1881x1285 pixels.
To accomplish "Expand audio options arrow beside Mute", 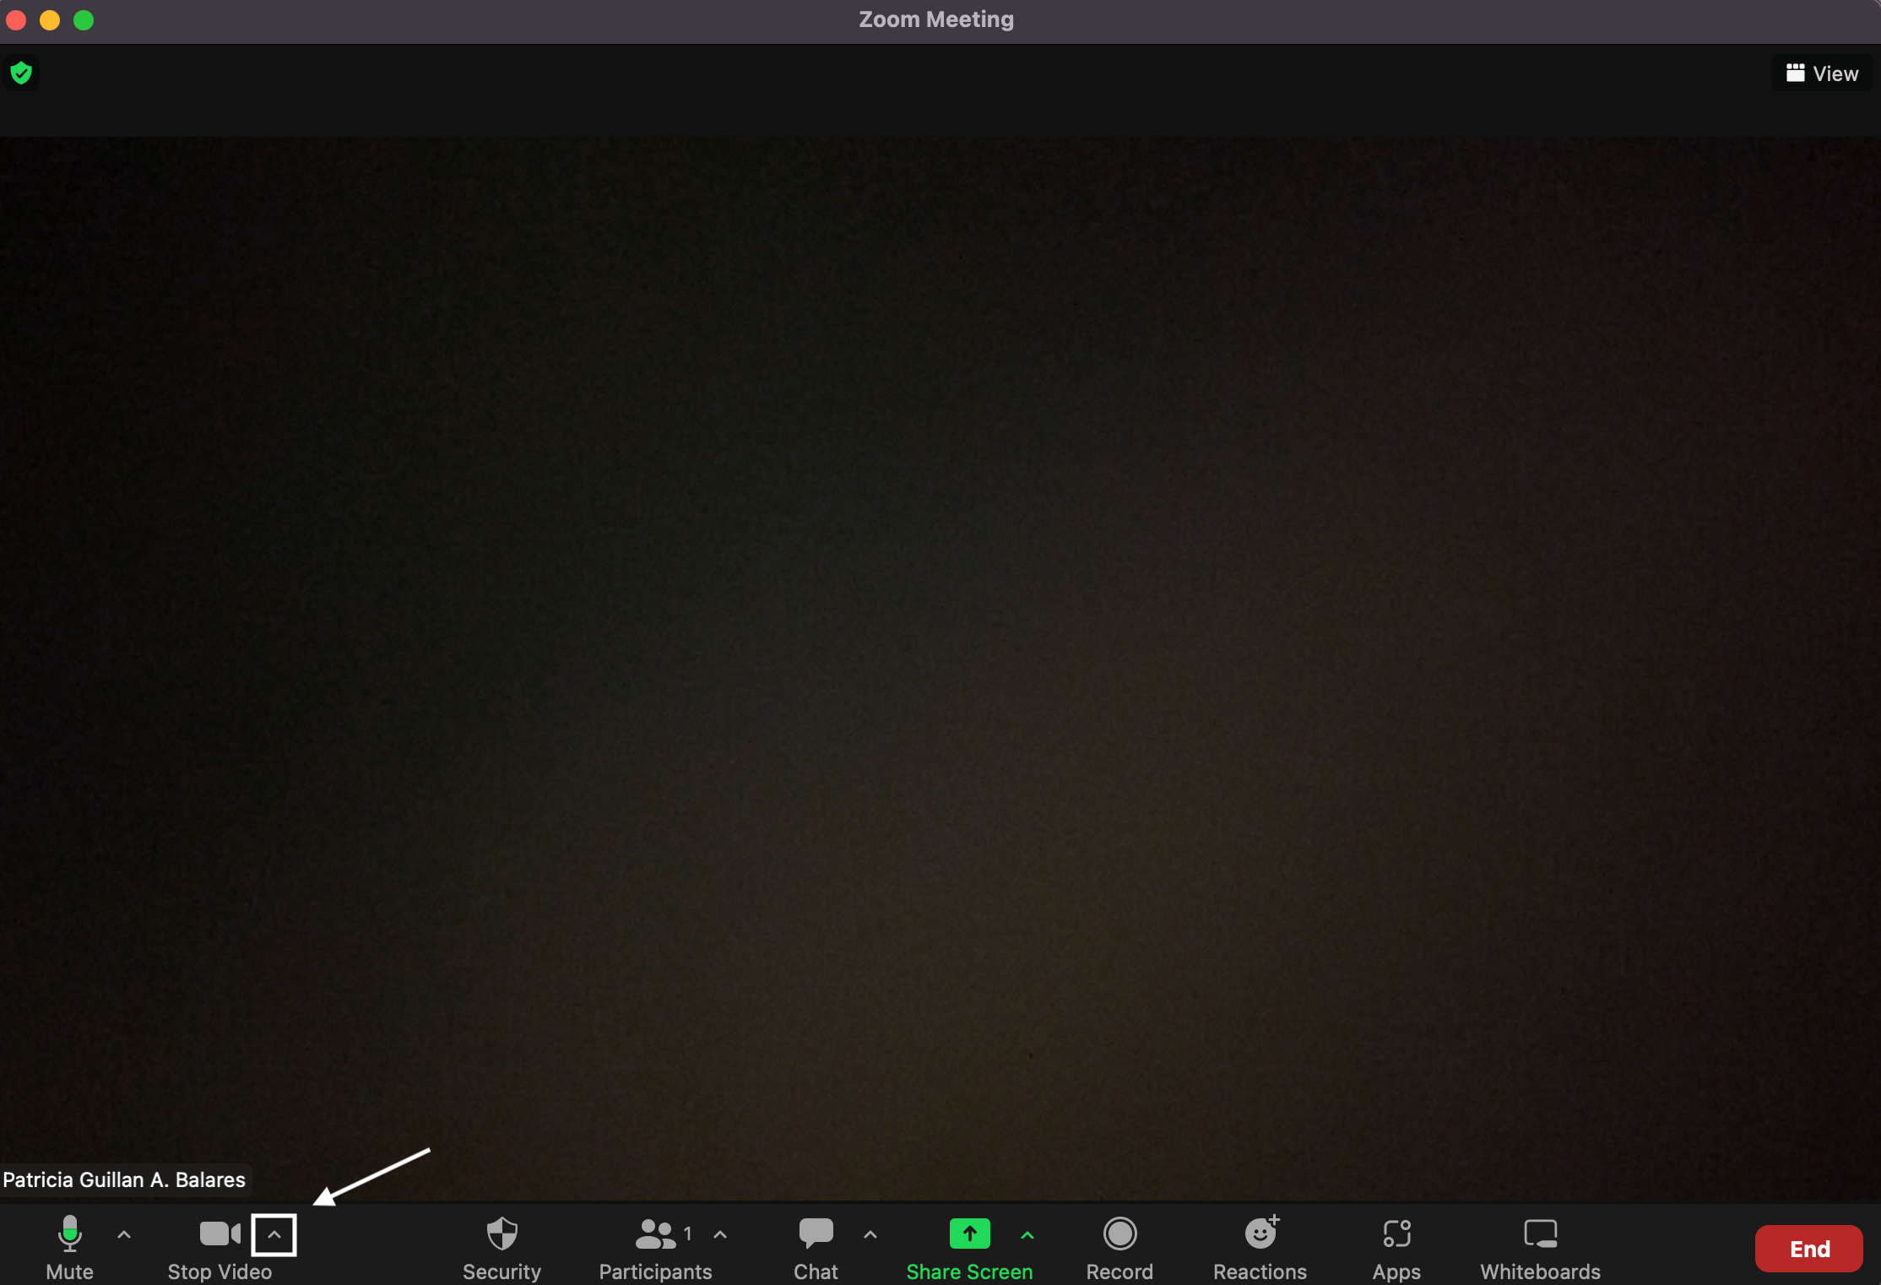I will coord(124,1234).
